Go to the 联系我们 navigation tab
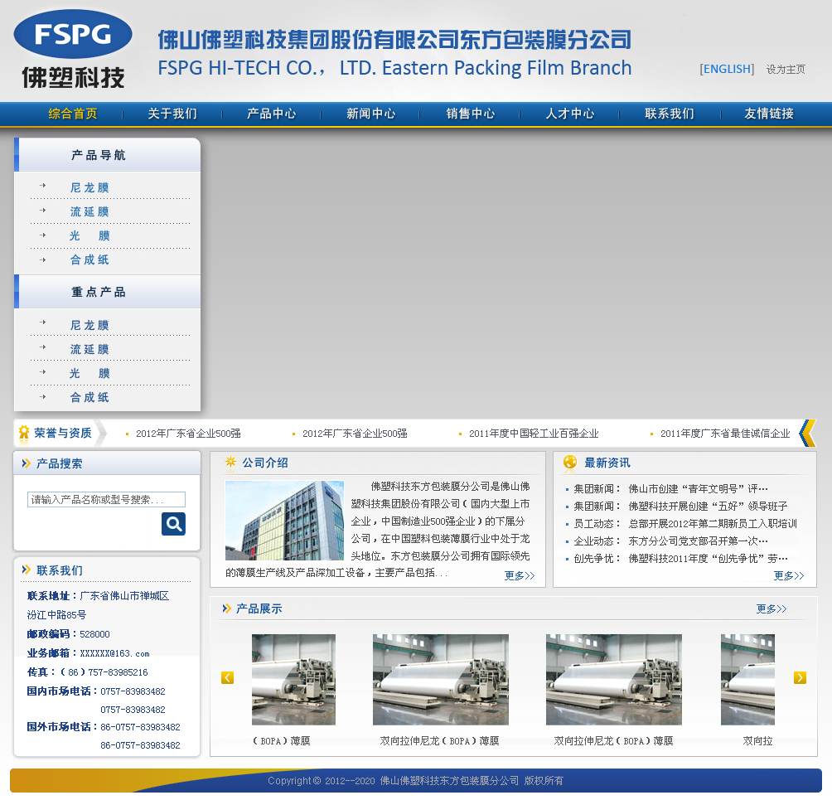Screen dimensions: 832x800 (x=670, y=114)
